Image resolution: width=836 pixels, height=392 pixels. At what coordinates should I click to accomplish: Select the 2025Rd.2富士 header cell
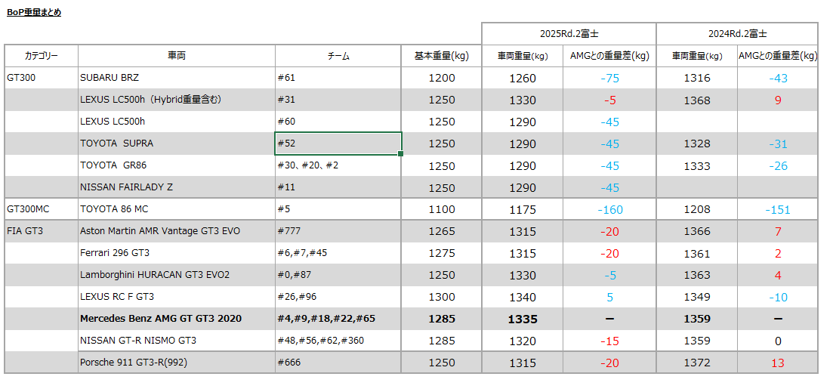pos(569,34)
